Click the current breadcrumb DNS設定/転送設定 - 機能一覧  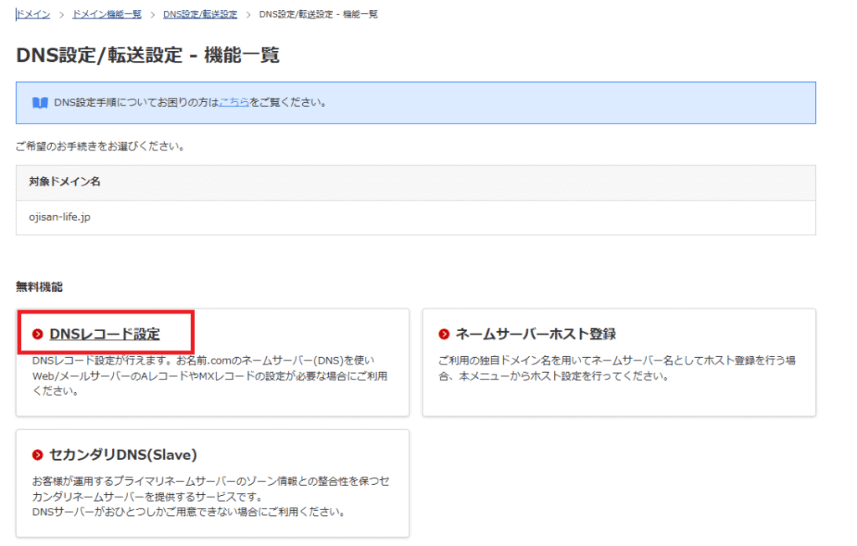click(x=318, y=15)
